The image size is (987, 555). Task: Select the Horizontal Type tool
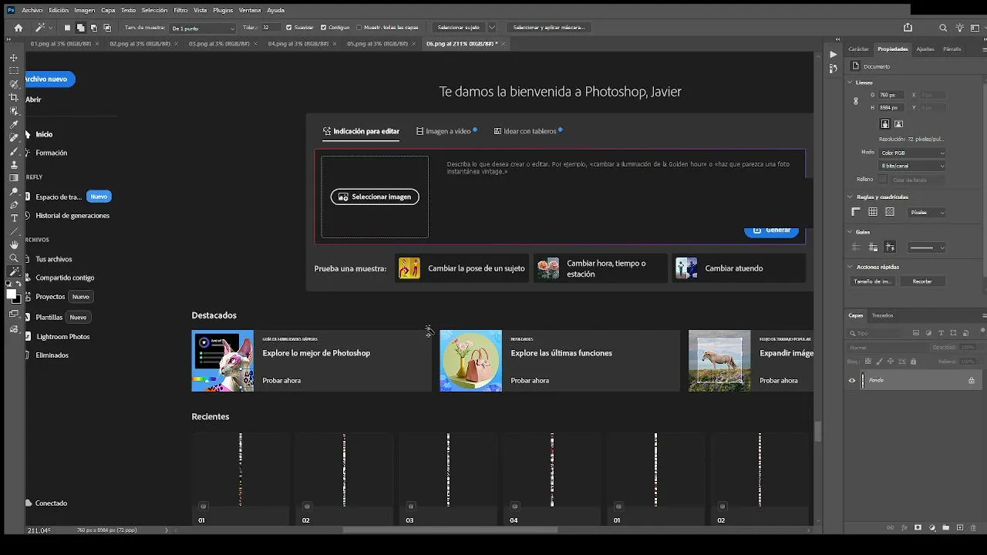[x=14, y=218]
